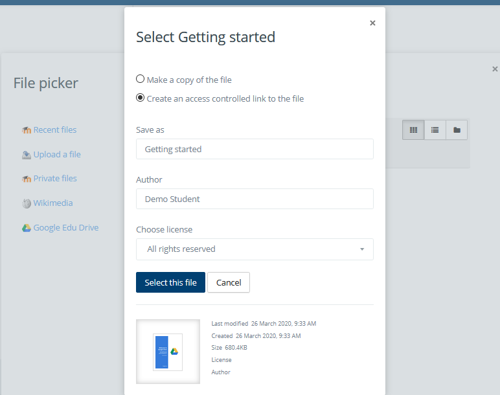The width and height of the screenshot is (500, 395).
Task: Click the Private files repository icon
Action: 27,179
